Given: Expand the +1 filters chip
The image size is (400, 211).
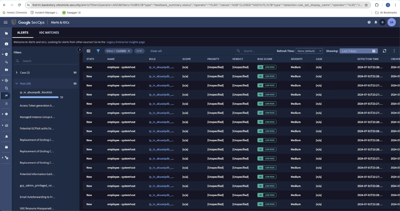Looking at the screenshot, I should click(139, 51).
